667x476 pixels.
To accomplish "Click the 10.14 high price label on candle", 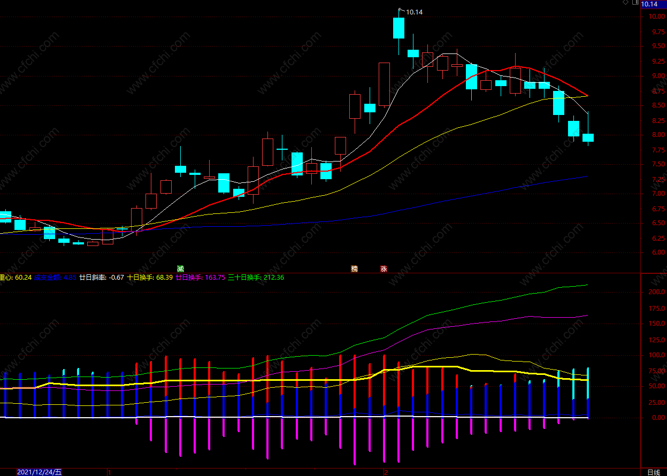I will click(415, 12).
